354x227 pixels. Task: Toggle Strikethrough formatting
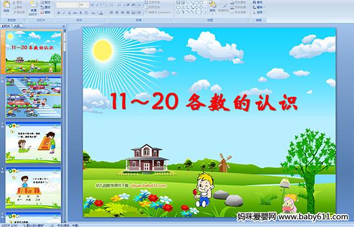click(75, 13)
